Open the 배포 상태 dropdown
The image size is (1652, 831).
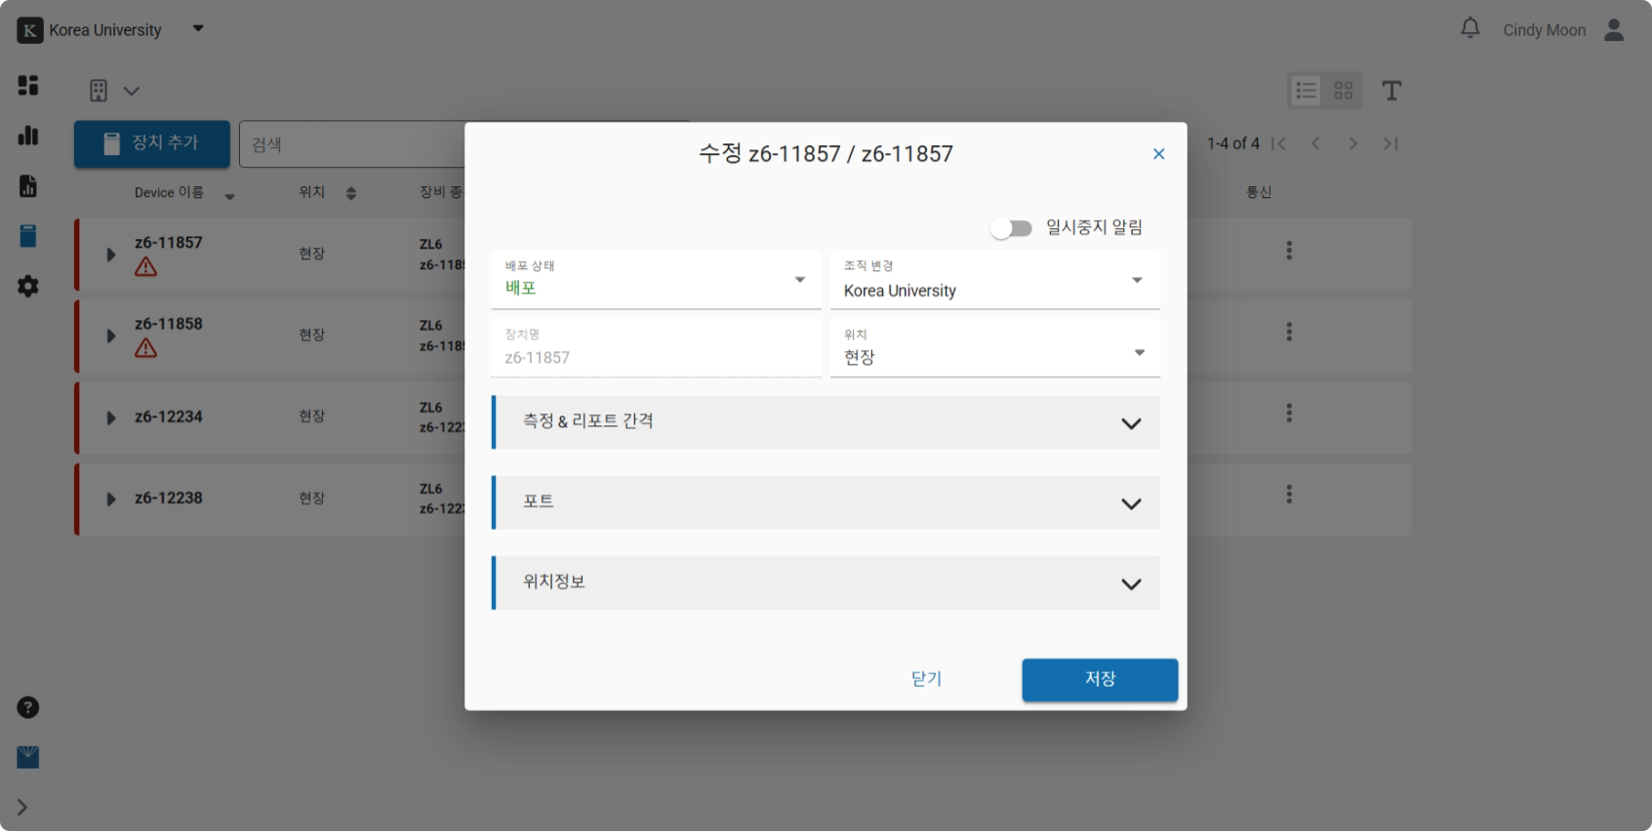656,280
